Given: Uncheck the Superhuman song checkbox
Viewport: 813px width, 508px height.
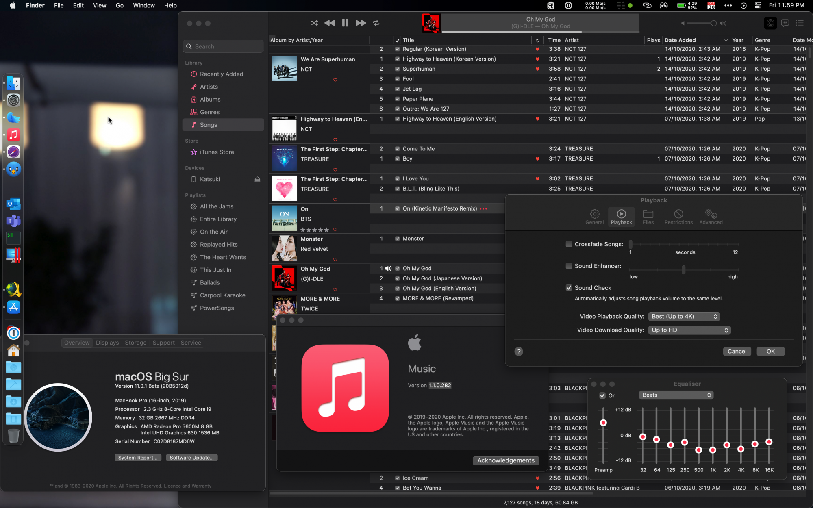Looking at the screenshot, I should (397, 69).
